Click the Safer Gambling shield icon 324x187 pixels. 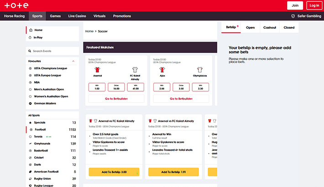tap(293, 16)
